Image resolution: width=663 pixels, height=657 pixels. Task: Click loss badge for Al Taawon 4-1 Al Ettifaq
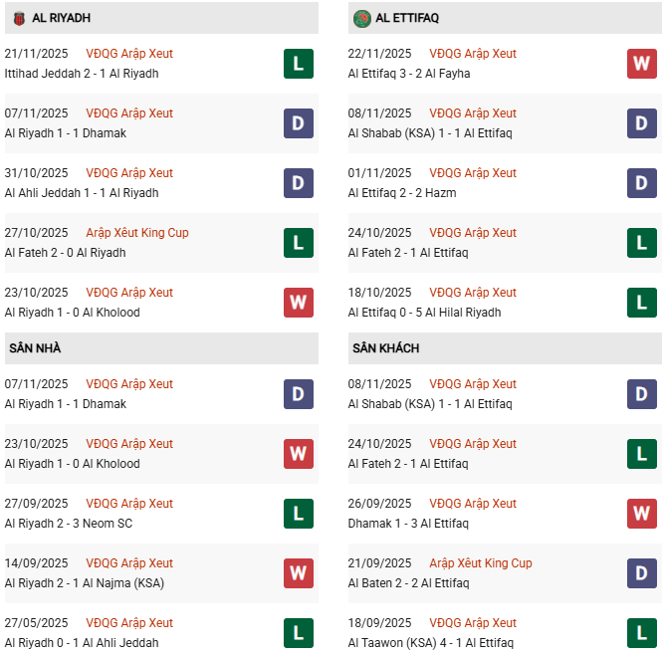click(641, 633)
